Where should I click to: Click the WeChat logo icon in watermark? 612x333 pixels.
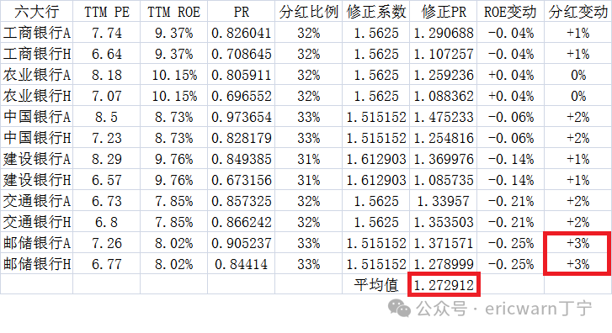pos(399,309)
